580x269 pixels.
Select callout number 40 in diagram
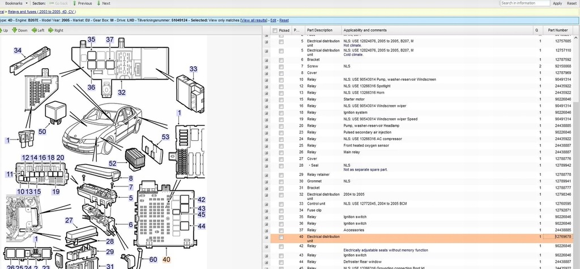pyautogui.click(x=166, y=260)
